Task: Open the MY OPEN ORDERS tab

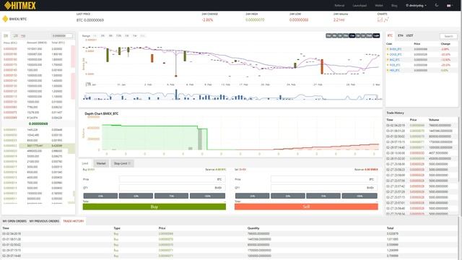Action: (14, 221)
